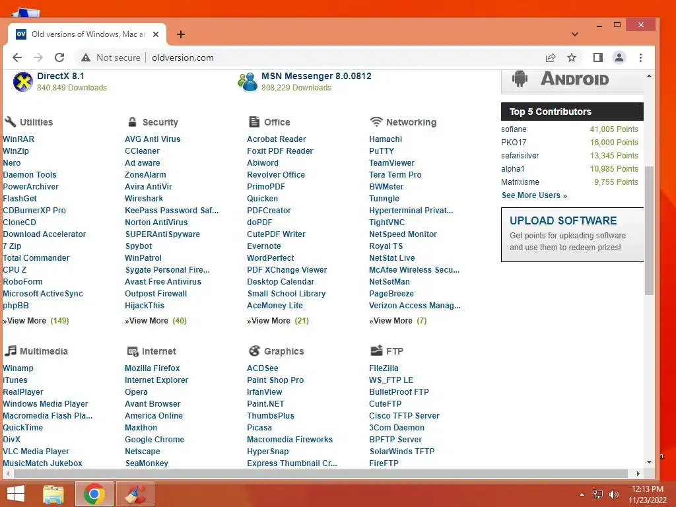Expand the tab search chevron
Image resolution: width=676 pixels, height=507 pixels.
(x=575, y=34)
